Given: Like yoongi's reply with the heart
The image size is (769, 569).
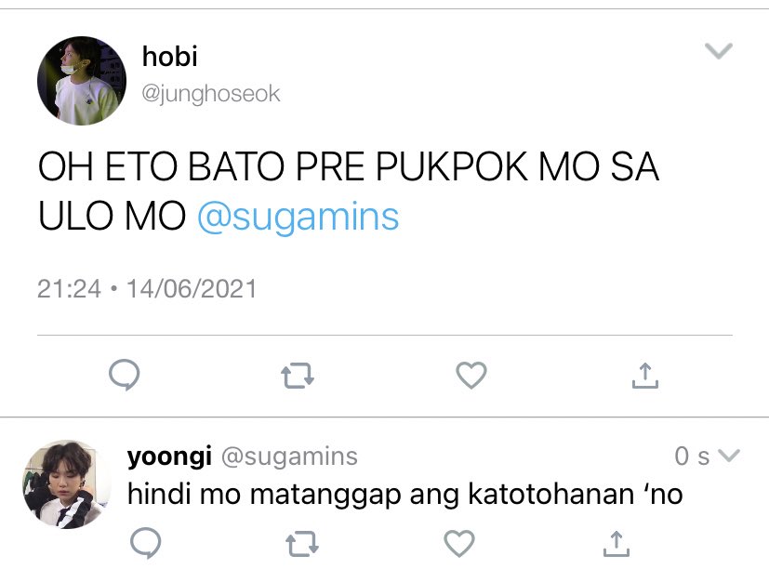Looking at the screenshot, I should pyautogui.click(x=459, y=543).
